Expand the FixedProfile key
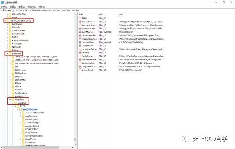 21,139
